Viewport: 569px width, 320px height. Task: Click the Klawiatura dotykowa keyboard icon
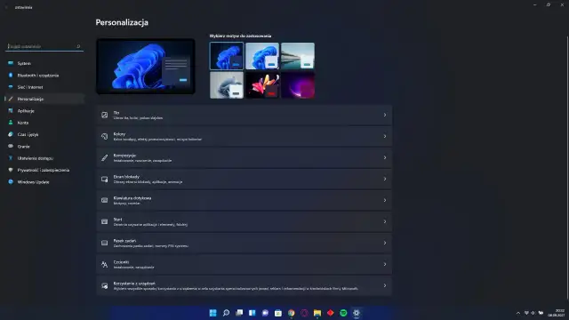105,200
